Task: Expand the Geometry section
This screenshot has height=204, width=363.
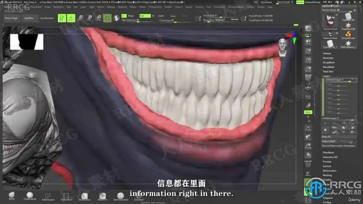Action: [x=328, y=58]
